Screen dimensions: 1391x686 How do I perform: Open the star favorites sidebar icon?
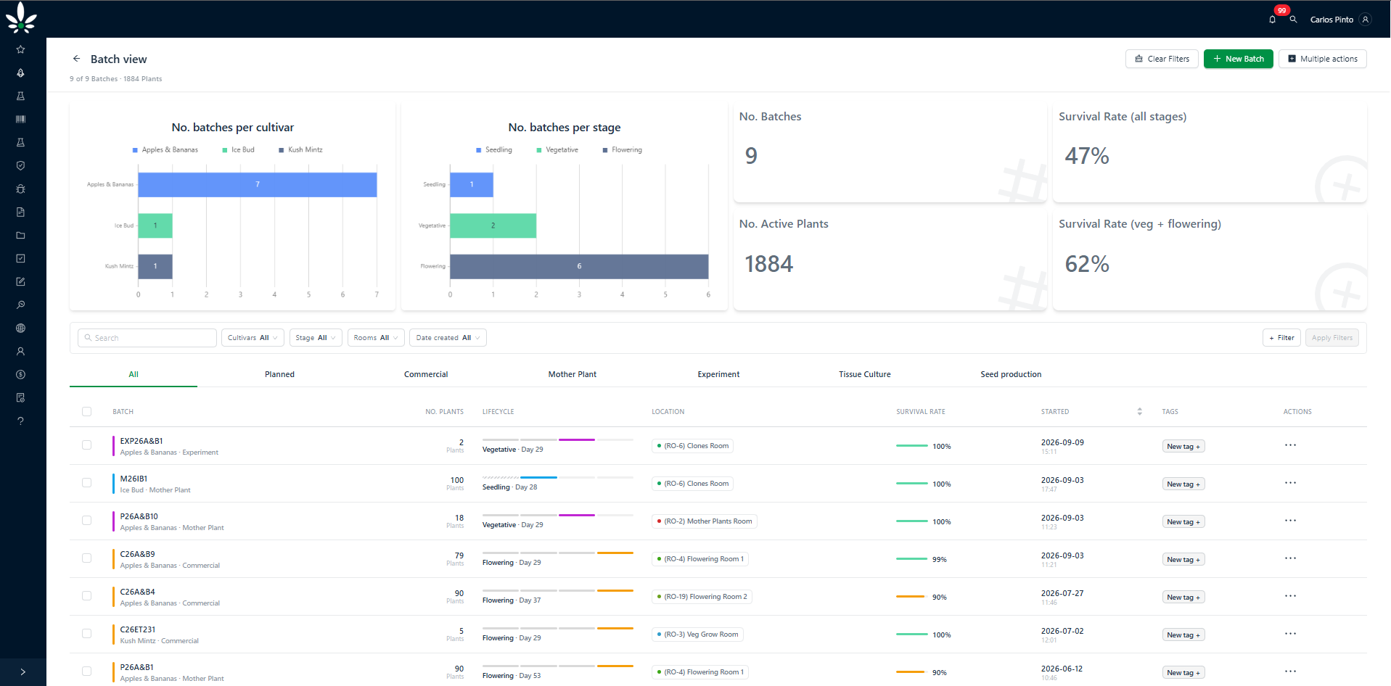20,49
